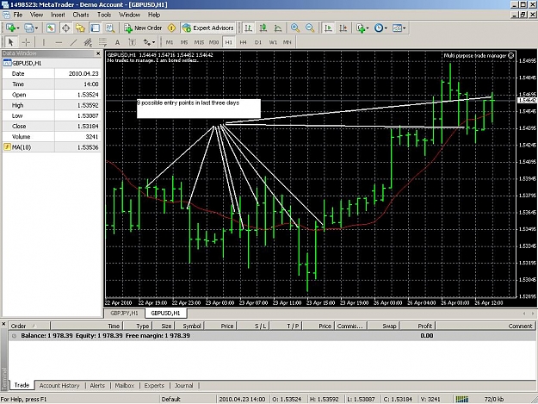Select the Equidistant Channel tool
This screenshot has width=538, height=404.
coord(88,42)
